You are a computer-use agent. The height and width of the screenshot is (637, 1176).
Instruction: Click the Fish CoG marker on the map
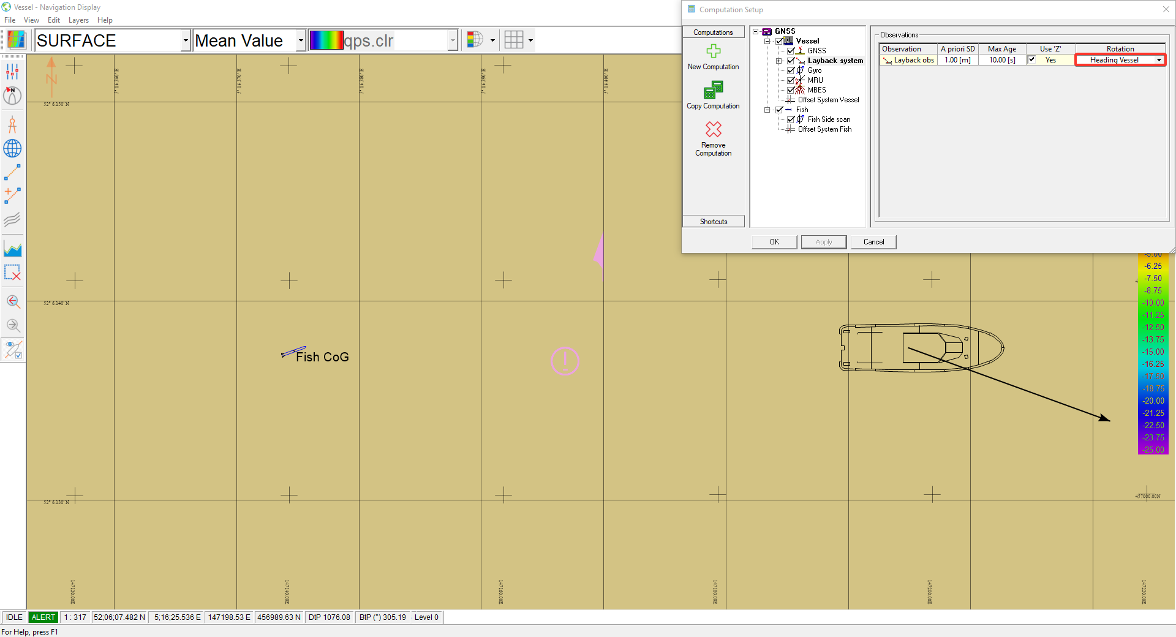tap(293, 352)
